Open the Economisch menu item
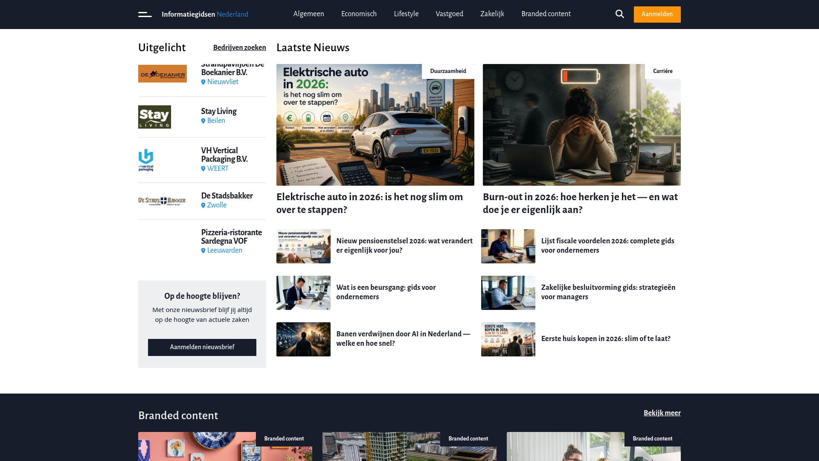The image size is (819, 461). point(359,14)
